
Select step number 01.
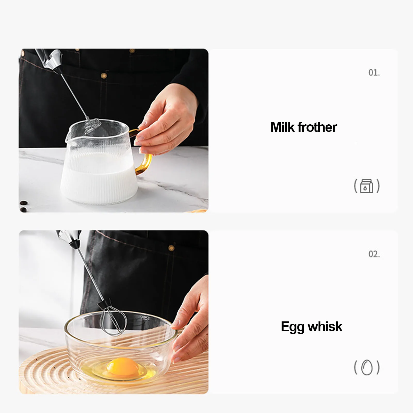coord(374,72)
